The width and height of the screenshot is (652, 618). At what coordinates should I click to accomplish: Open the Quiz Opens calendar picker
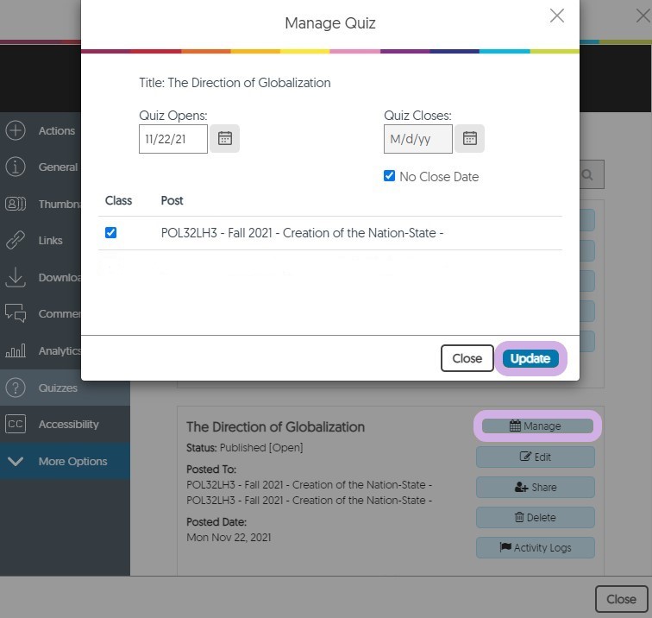[x=224, y=139]
